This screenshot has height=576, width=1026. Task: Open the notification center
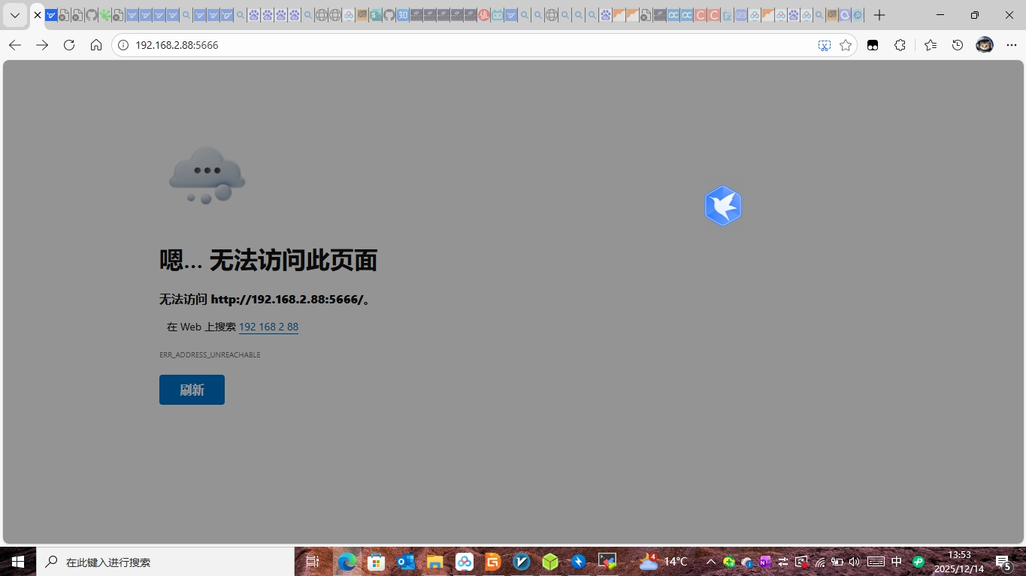[1003, 562]
